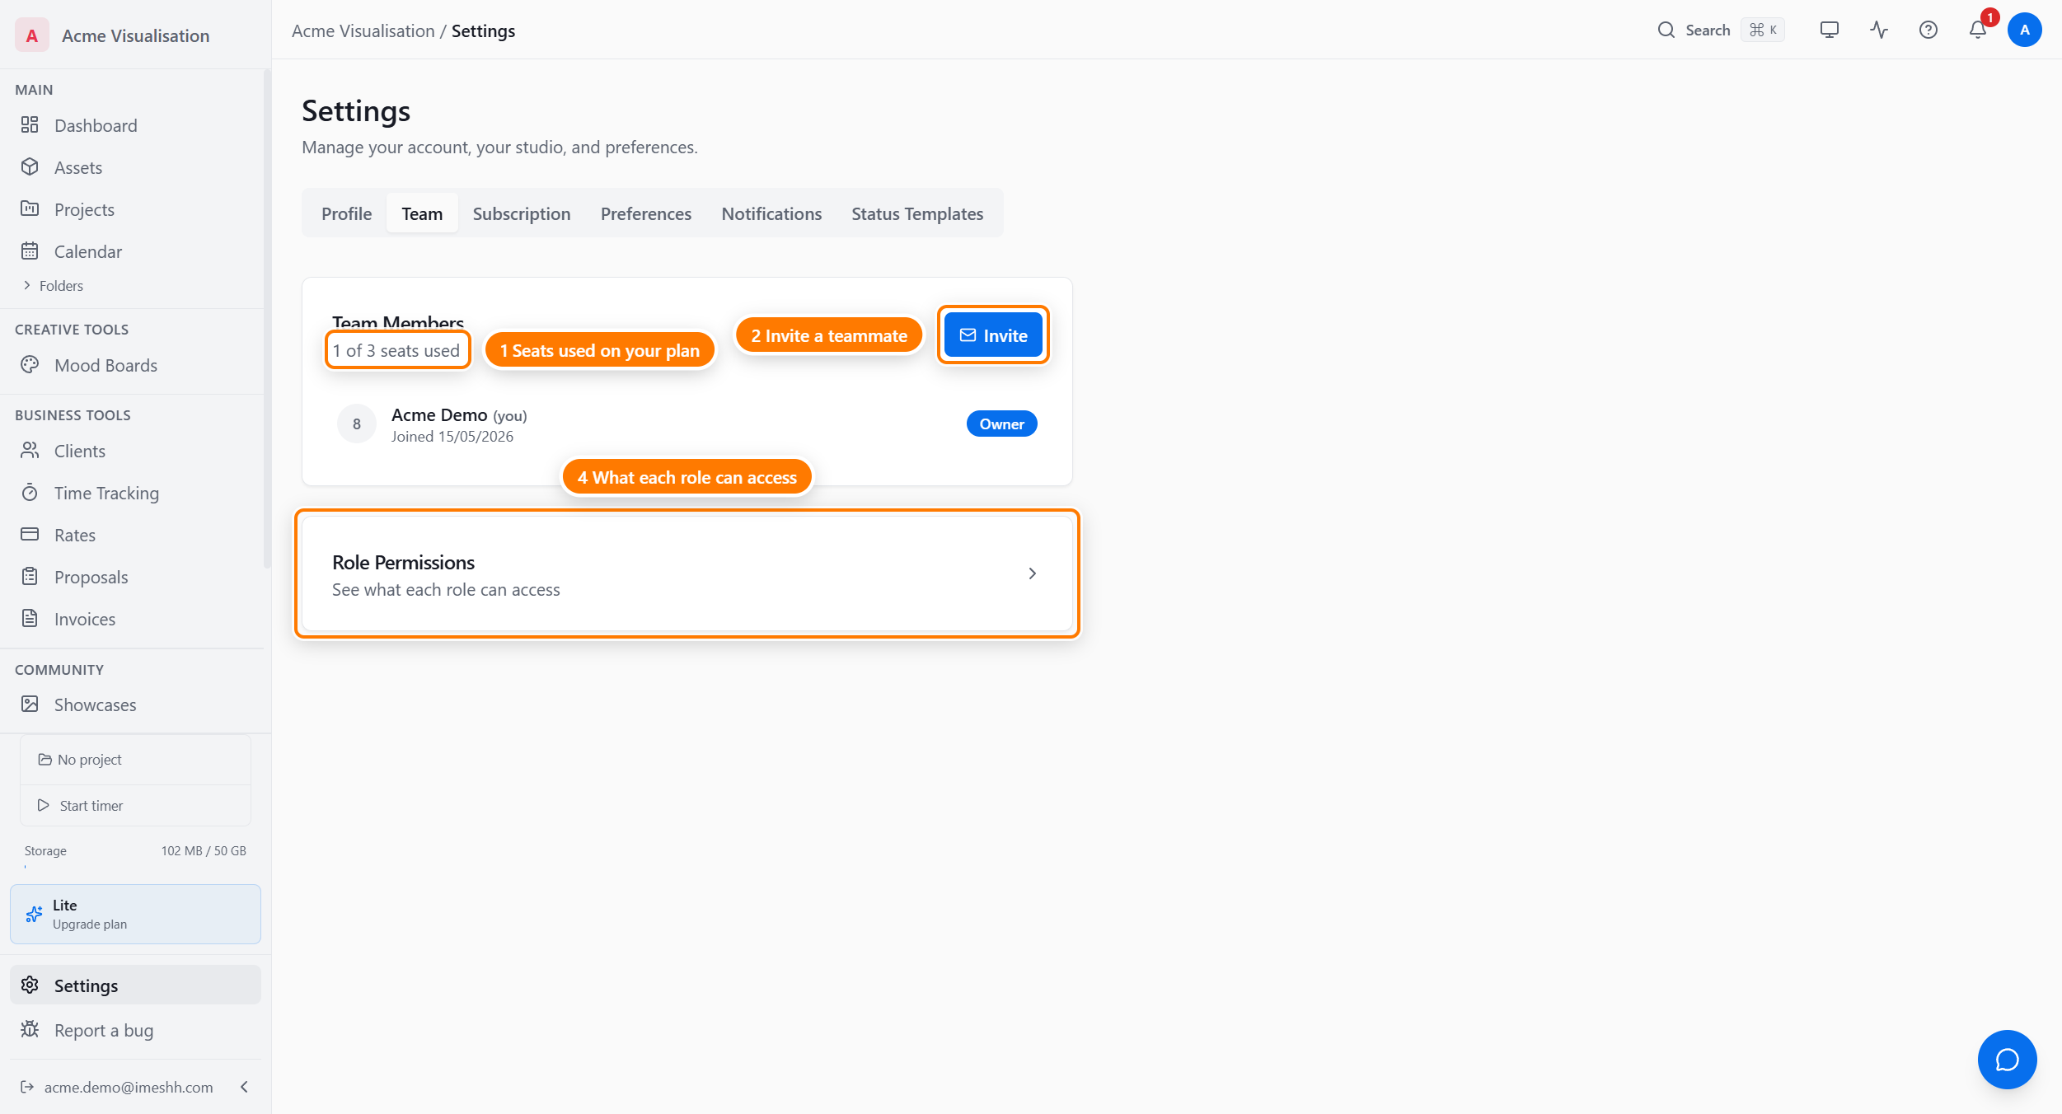Open the activity pulse icon
This screenshot has height=1114, width=2062.
tap(1879, 30)
